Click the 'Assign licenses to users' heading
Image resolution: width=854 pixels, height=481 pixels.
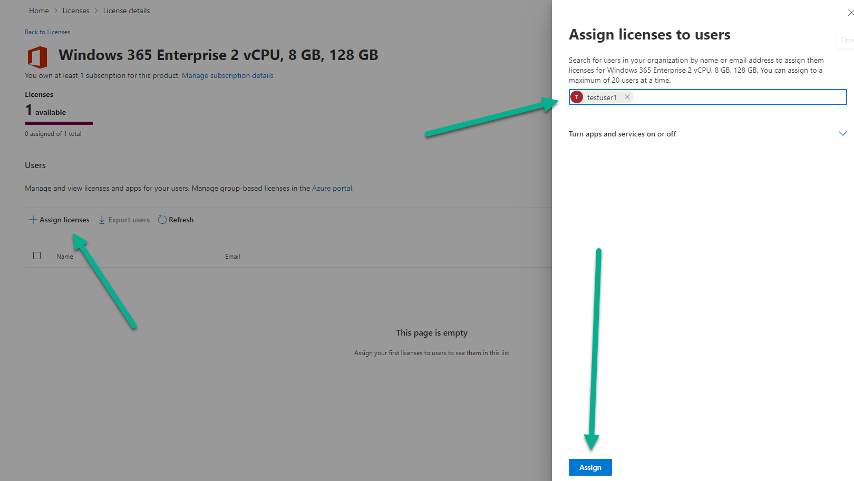[x=649, y=35]
